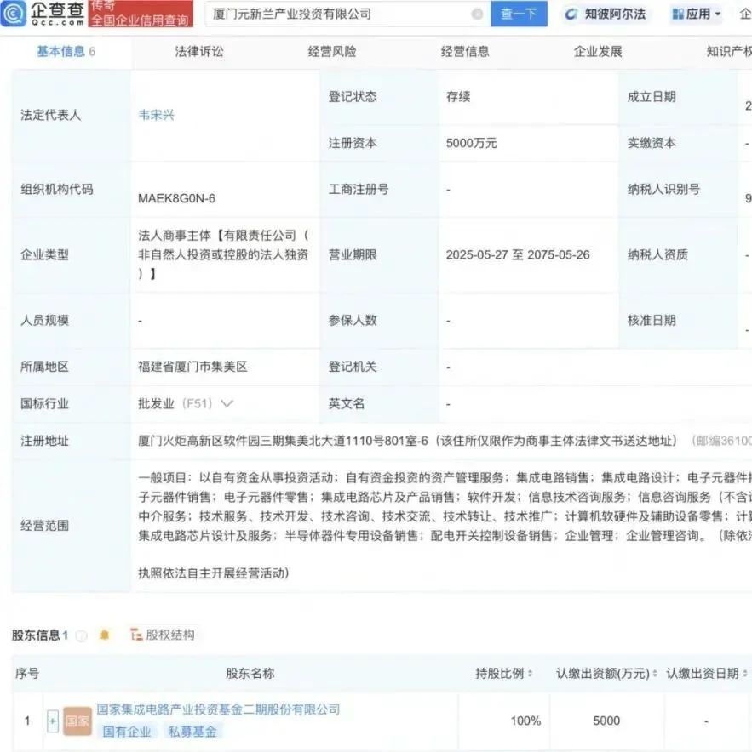This screenshot has height=752, width=752.
Task: Click registered capital 5000万元 value
Action: (x=471, y=143)
